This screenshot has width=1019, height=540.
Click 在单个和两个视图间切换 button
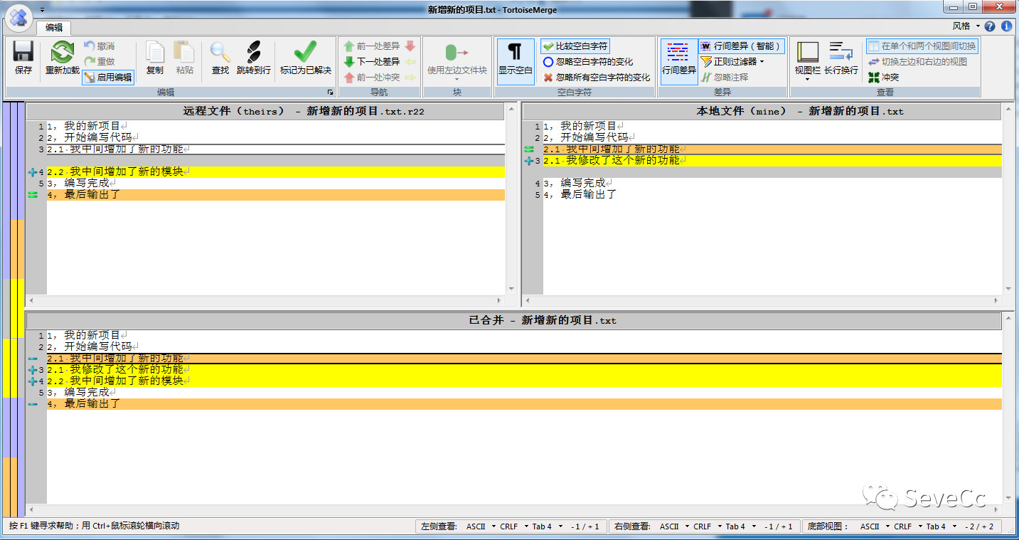pos(922,46)
